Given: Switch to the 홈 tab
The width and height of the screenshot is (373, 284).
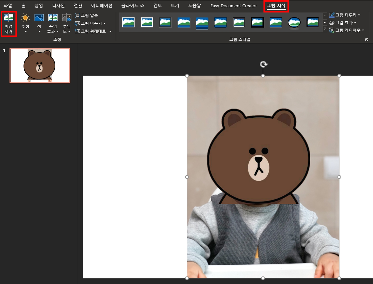Looking at the screenshot, I should pyautogui.click(x=23, y=6).
